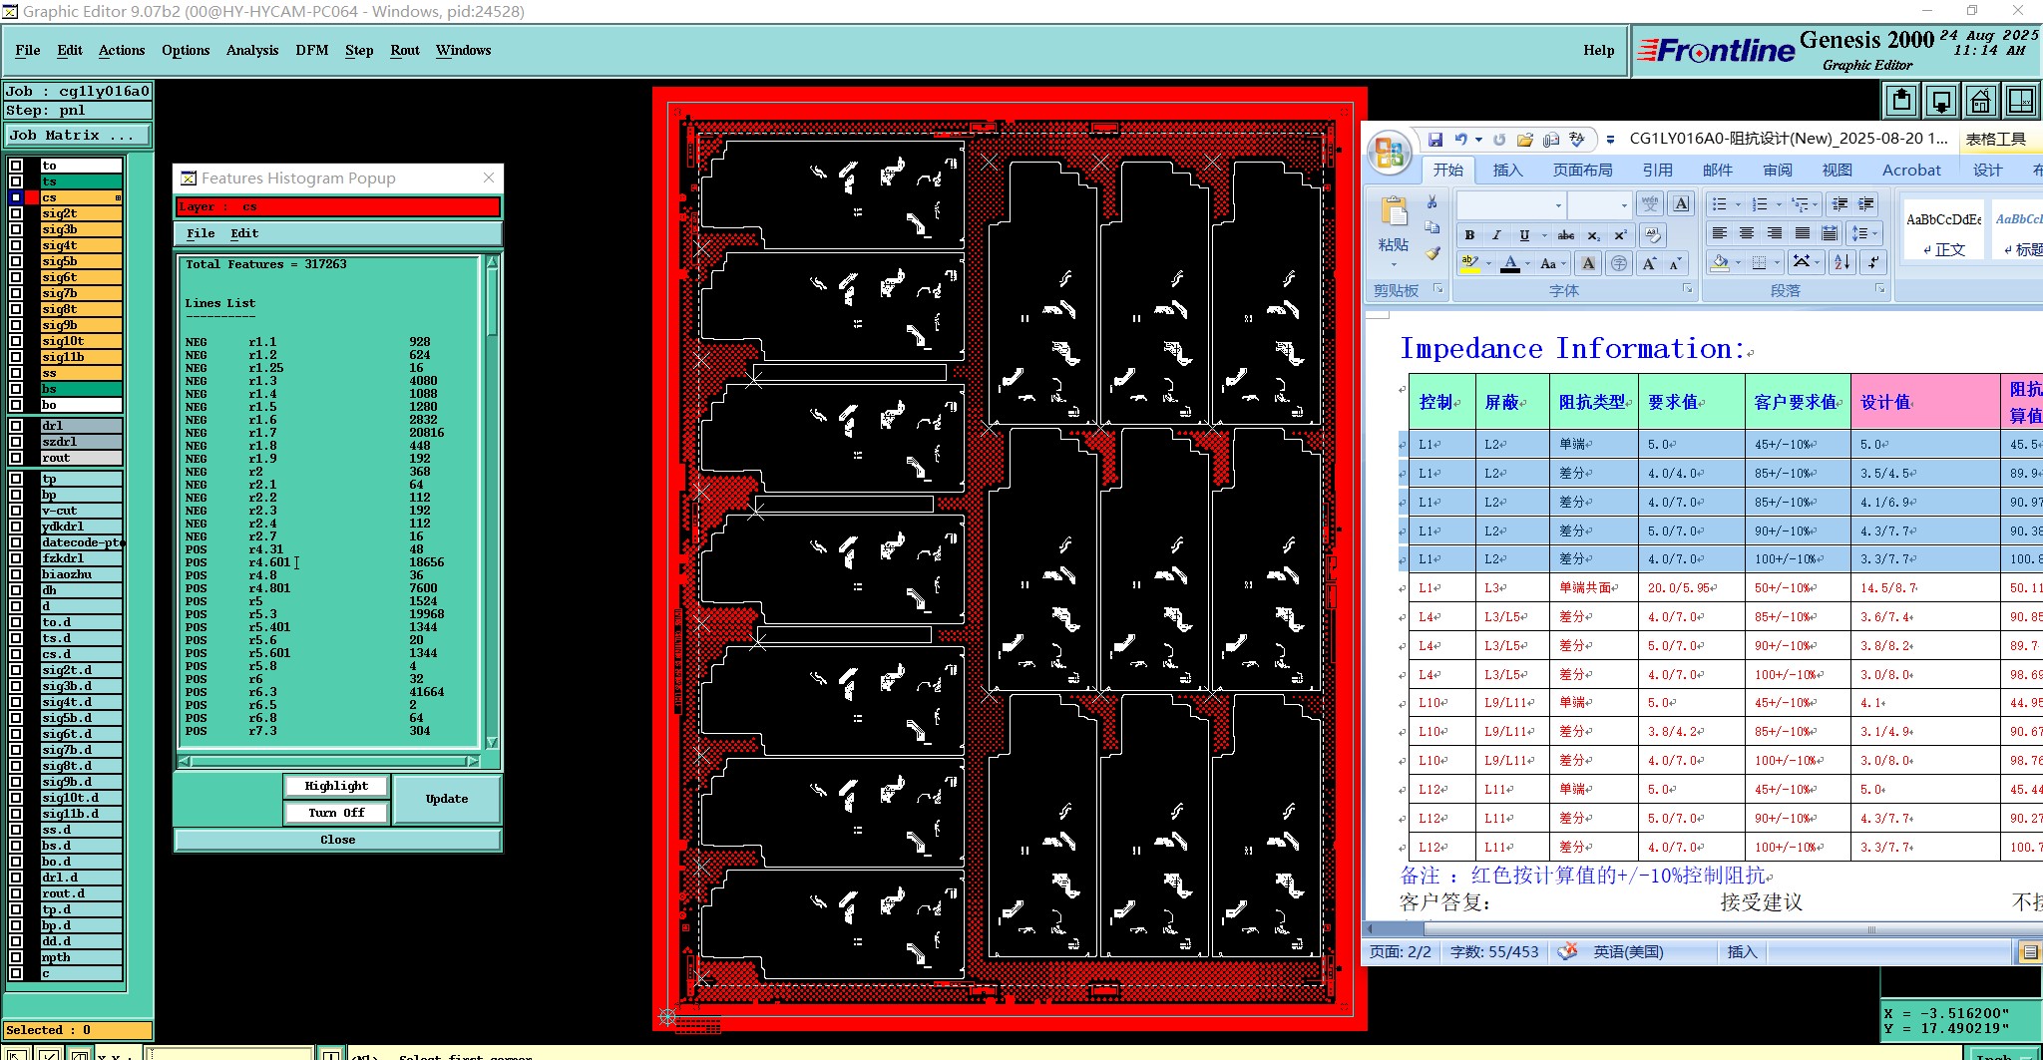Apply superscript formatting

pos(1620,235)
